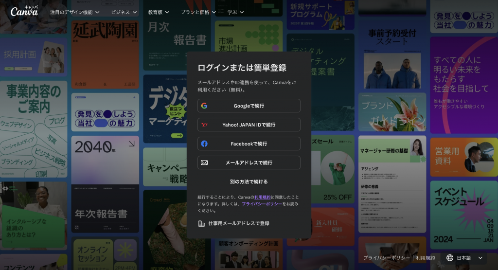Expand the chevron beside 注目のデザイン機能
Viewport: 498px width, 270px height.
[97, 12]
